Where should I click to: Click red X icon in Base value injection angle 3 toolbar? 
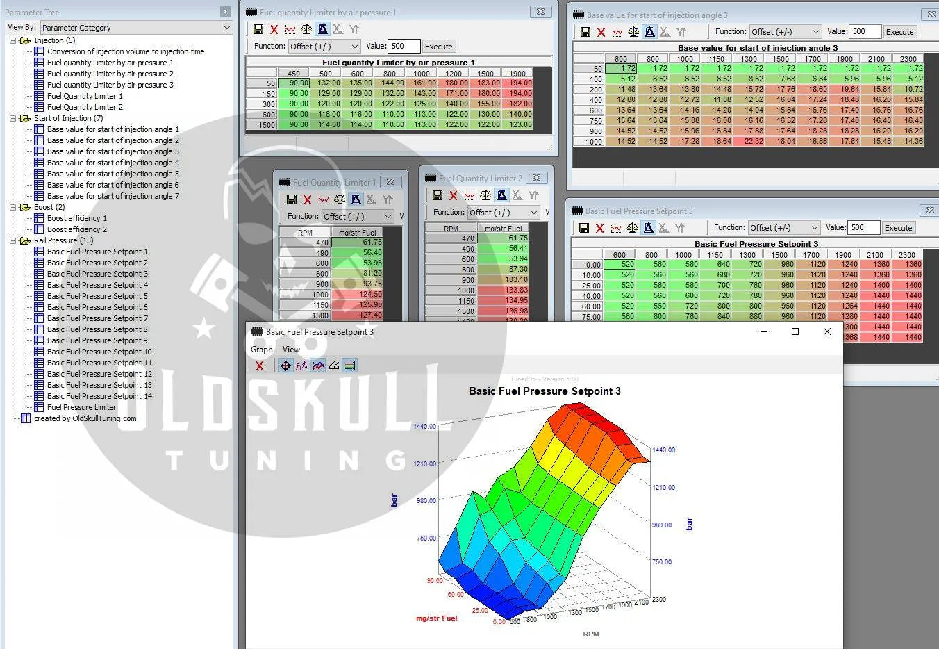[601, 32]
